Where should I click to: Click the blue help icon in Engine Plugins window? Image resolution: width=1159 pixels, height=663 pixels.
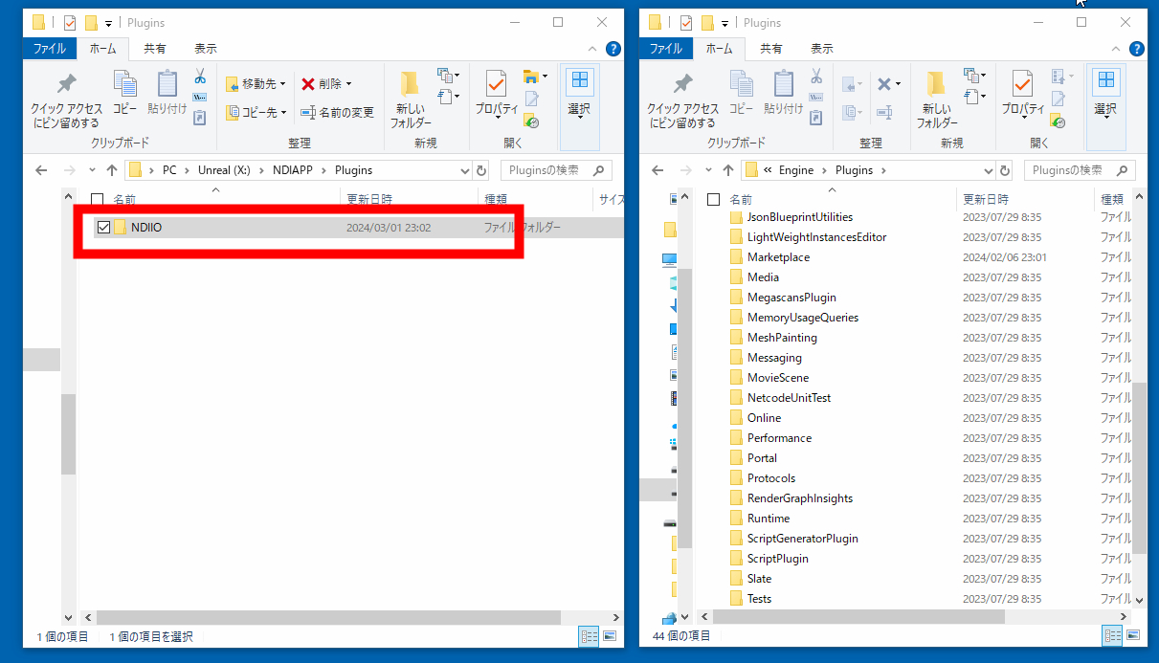[x=1137, y=49]
